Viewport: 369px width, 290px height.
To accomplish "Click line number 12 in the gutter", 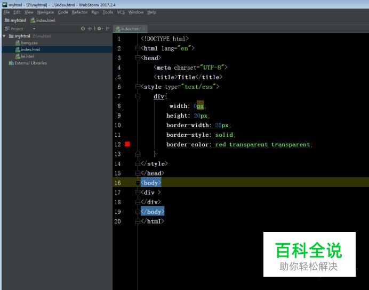I will (118, 144).
